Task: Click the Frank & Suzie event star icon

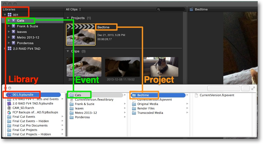Action: click(x=13, y=26)
